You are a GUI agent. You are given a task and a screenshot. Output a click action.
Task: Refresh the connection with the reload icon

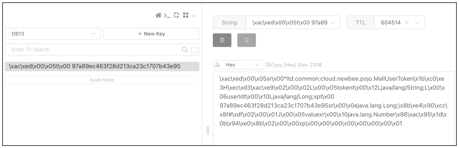(176, 15)
